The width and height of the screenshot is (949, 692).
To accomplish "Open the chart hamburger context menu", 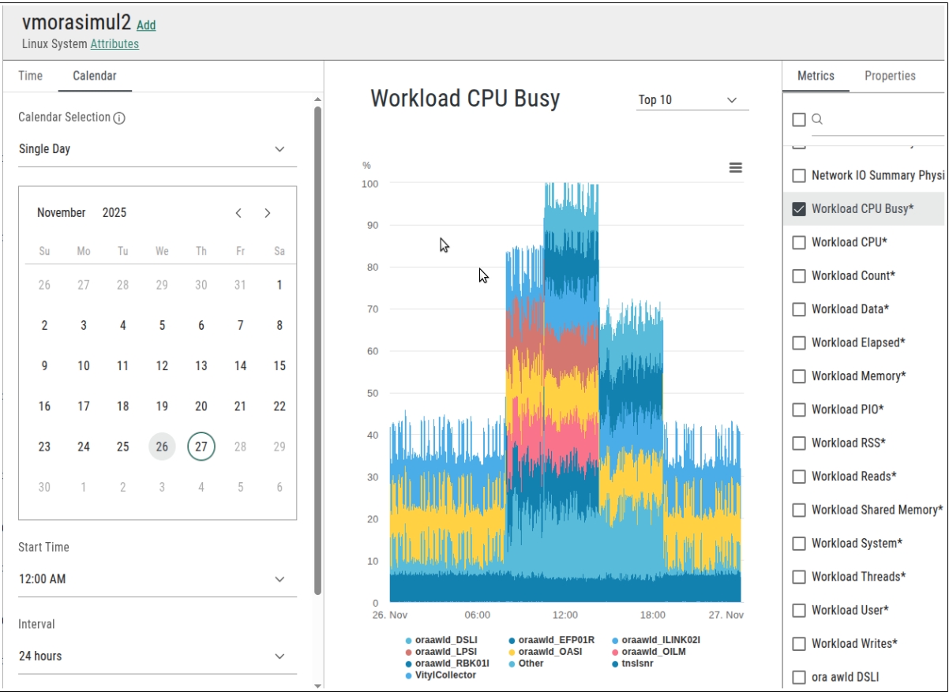I will [735, 167].
